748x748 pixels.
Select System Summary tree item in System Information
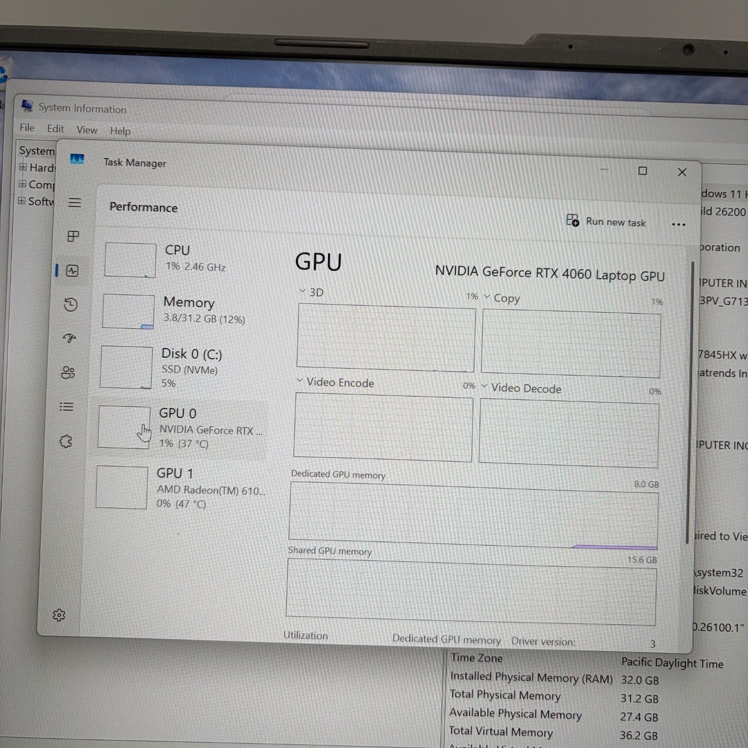37,151
